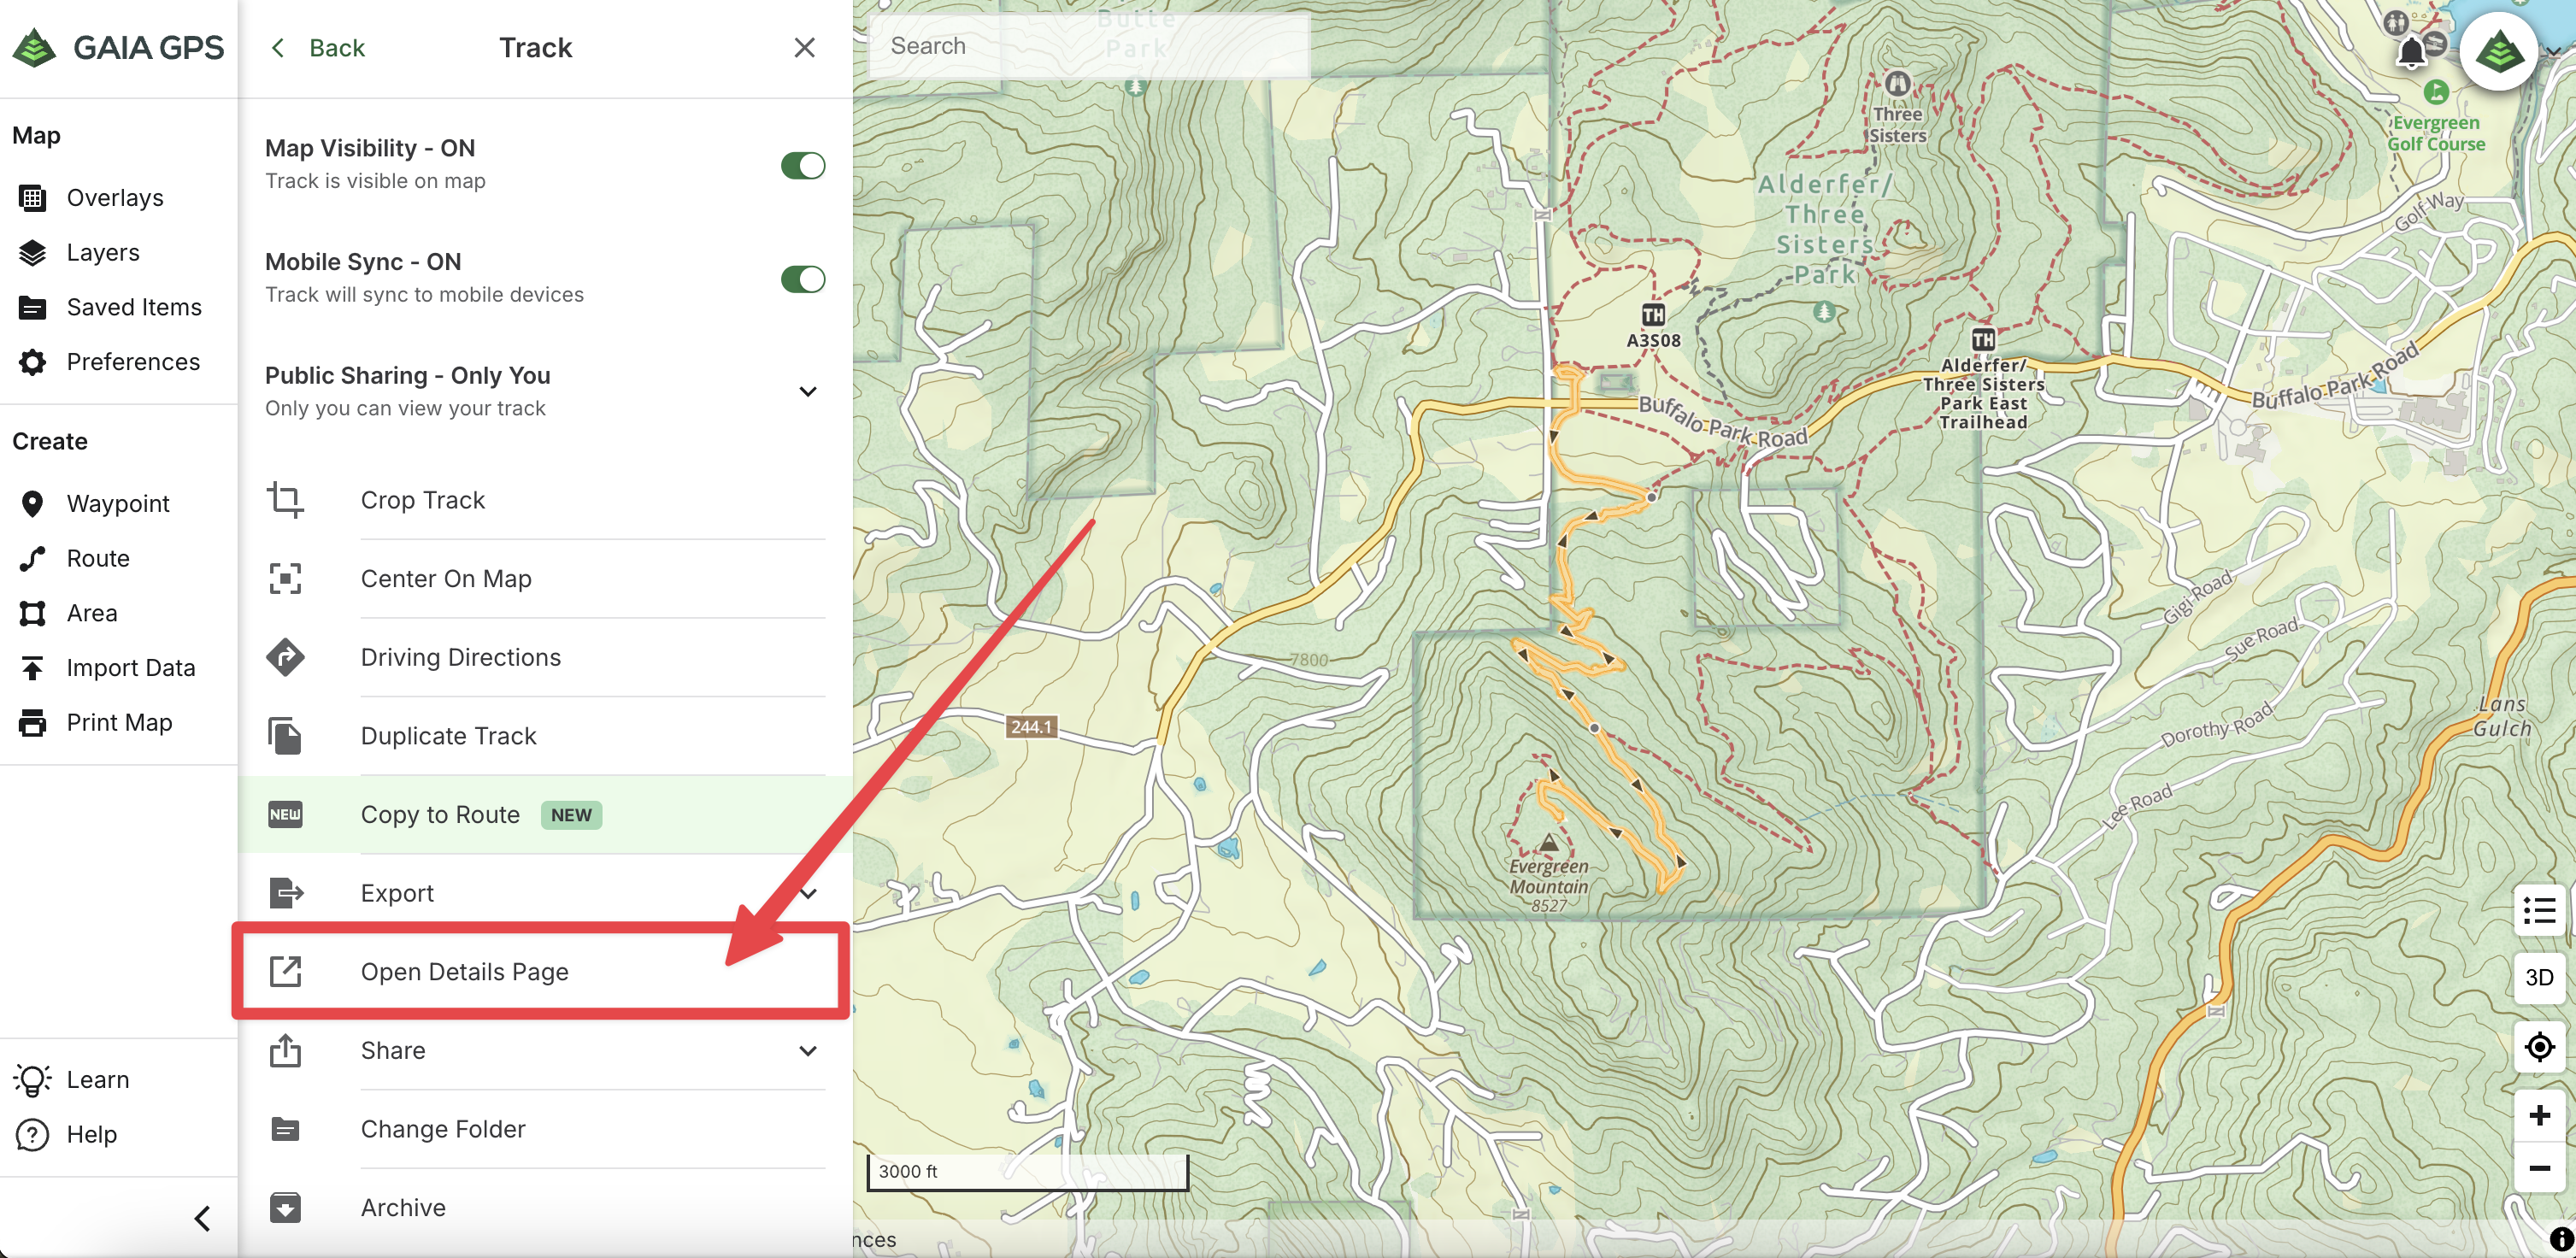2576x1258 pixels.
Task: Click the Driving Directions icon
Action: pyautogui.click(x=285, y=657)
